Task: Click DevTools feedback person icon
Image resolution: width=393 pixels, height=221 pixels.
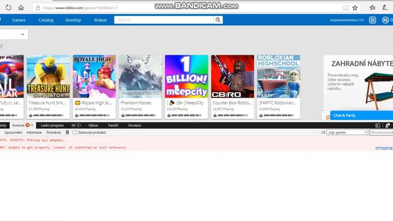Action: (387, 125)
